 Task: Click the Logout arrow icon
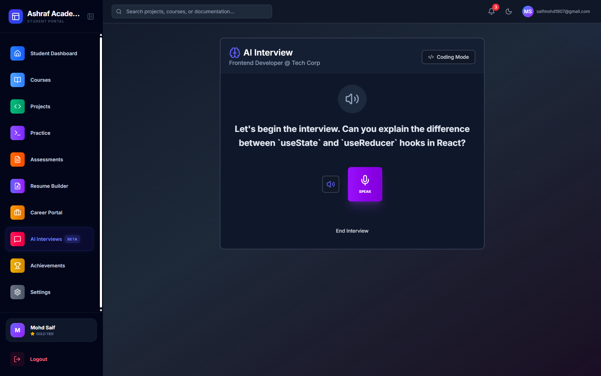point(17,359)
